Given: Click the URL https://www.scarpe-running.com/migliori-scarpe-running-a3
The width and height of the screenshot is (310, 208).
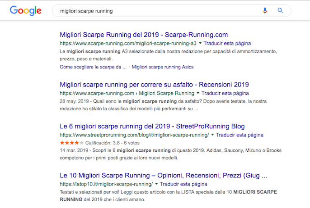Looking at the screenshot, I should click(128, 43).
